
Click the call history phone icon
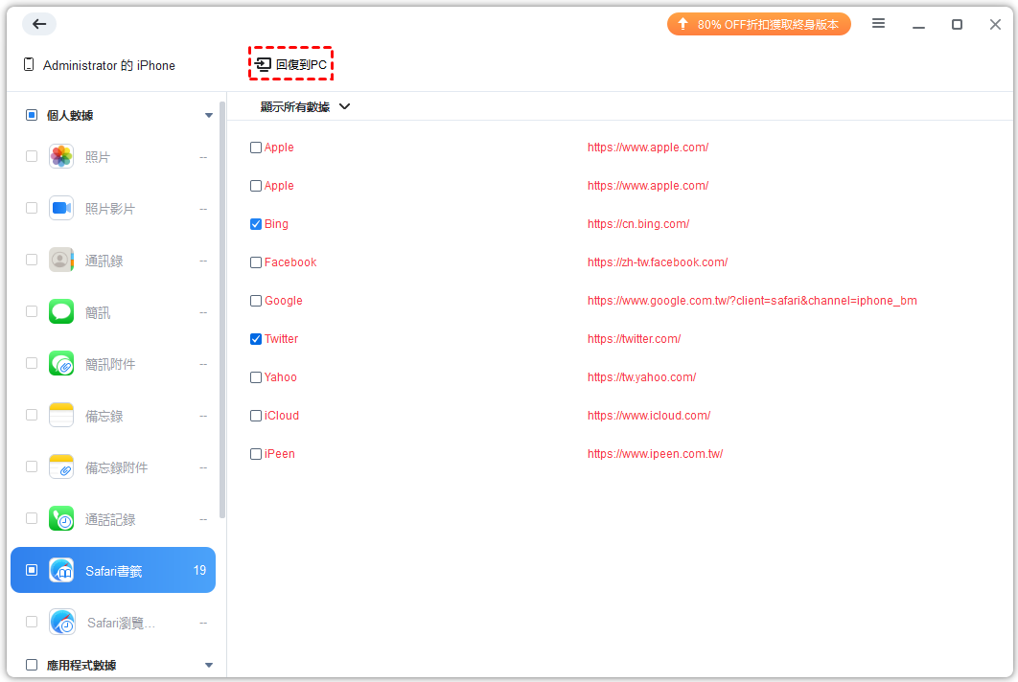click(61, 518)
